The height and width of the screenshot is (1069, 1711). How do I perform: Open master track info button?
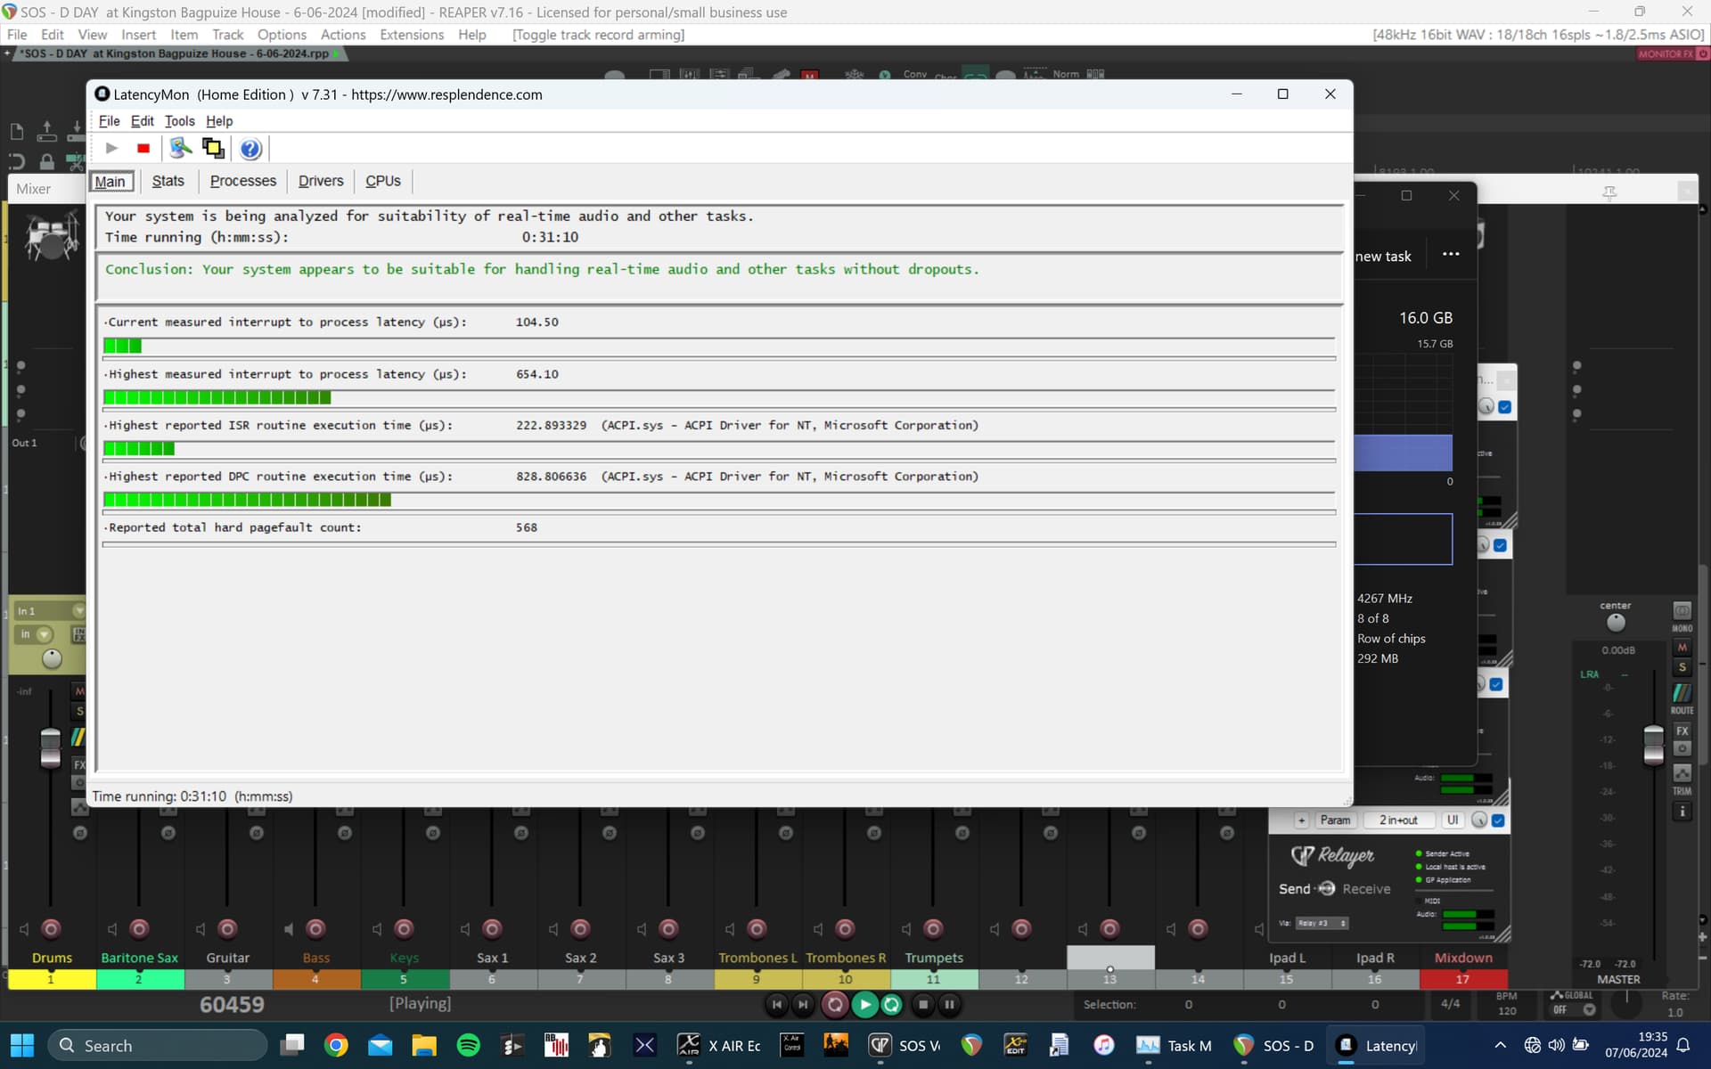coord(1682,812)
